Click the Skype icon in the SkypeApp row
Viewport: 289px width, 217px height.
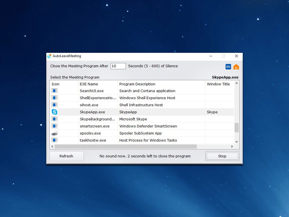coord(54,112)
